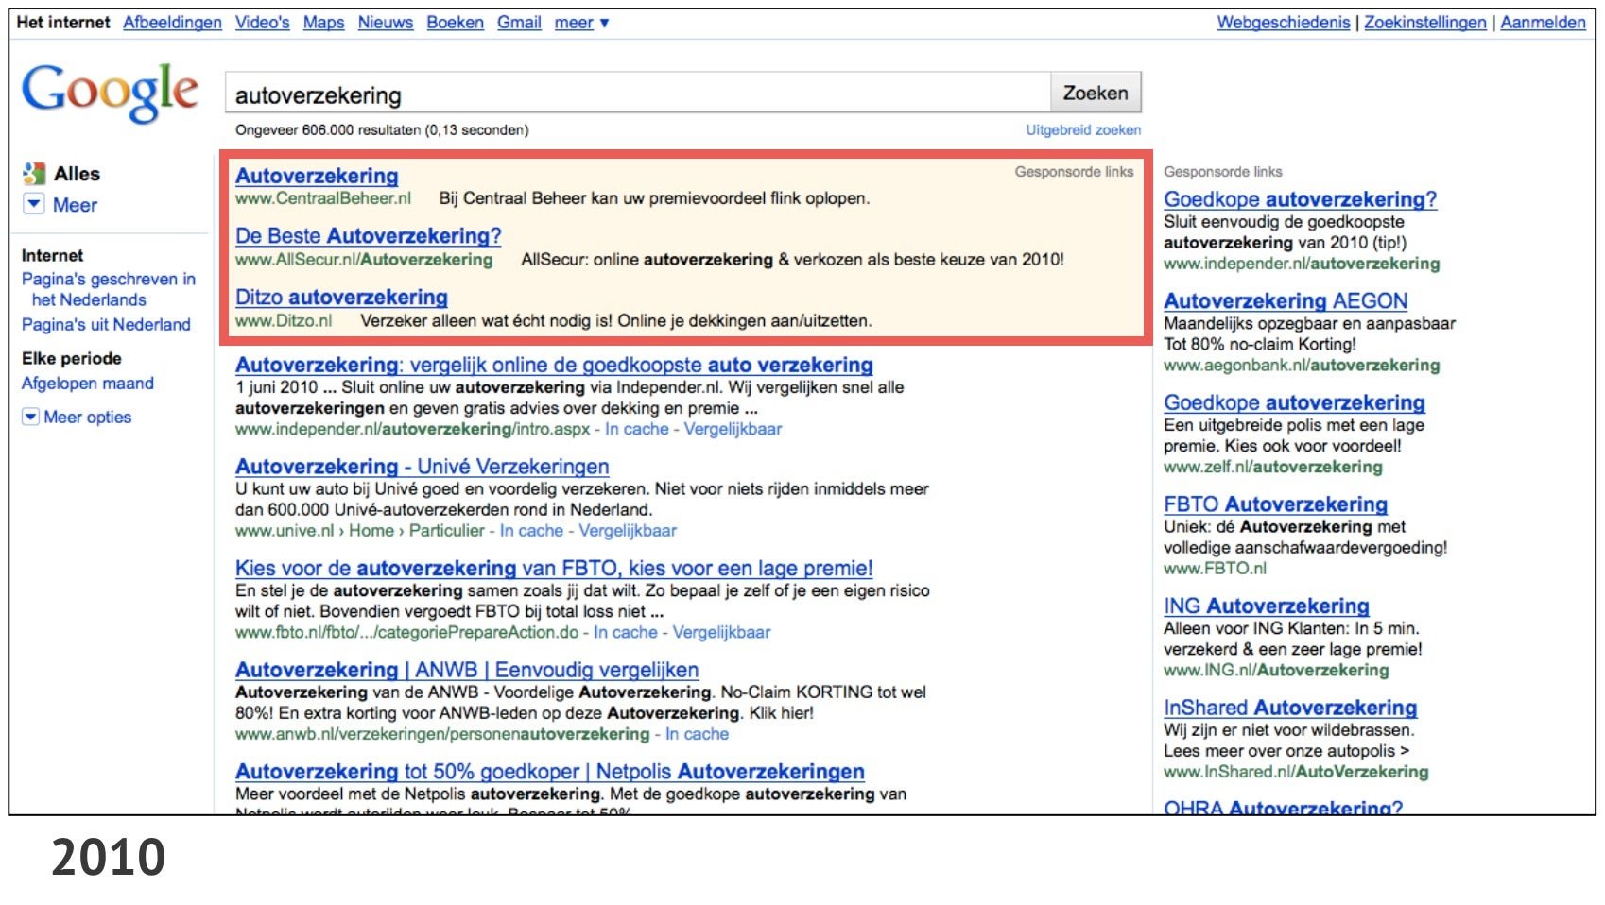Viewport: 1605px width, 905px height.
Task: Open the FBTO lage premie result
Action: coord(554,569)
